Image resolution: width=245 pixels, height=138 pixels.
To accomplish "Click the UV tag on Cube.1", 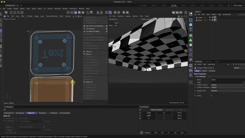I will coord(213,18).
